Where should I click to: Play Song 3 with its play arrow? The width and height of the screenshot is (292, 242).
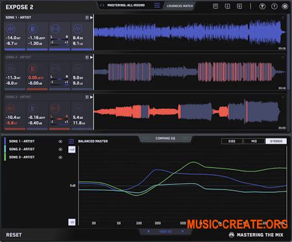click(91, 97)
